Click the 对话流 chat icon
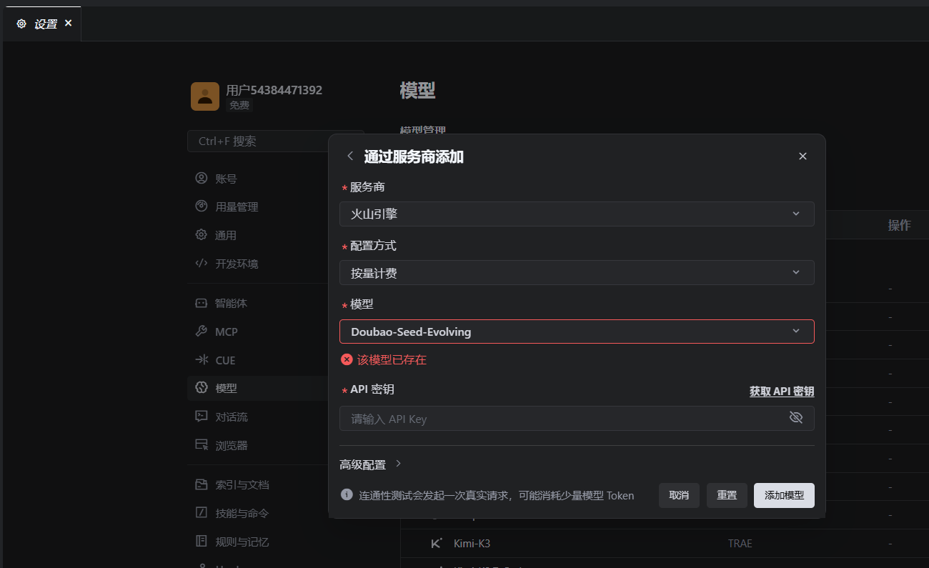 point(202,417)
